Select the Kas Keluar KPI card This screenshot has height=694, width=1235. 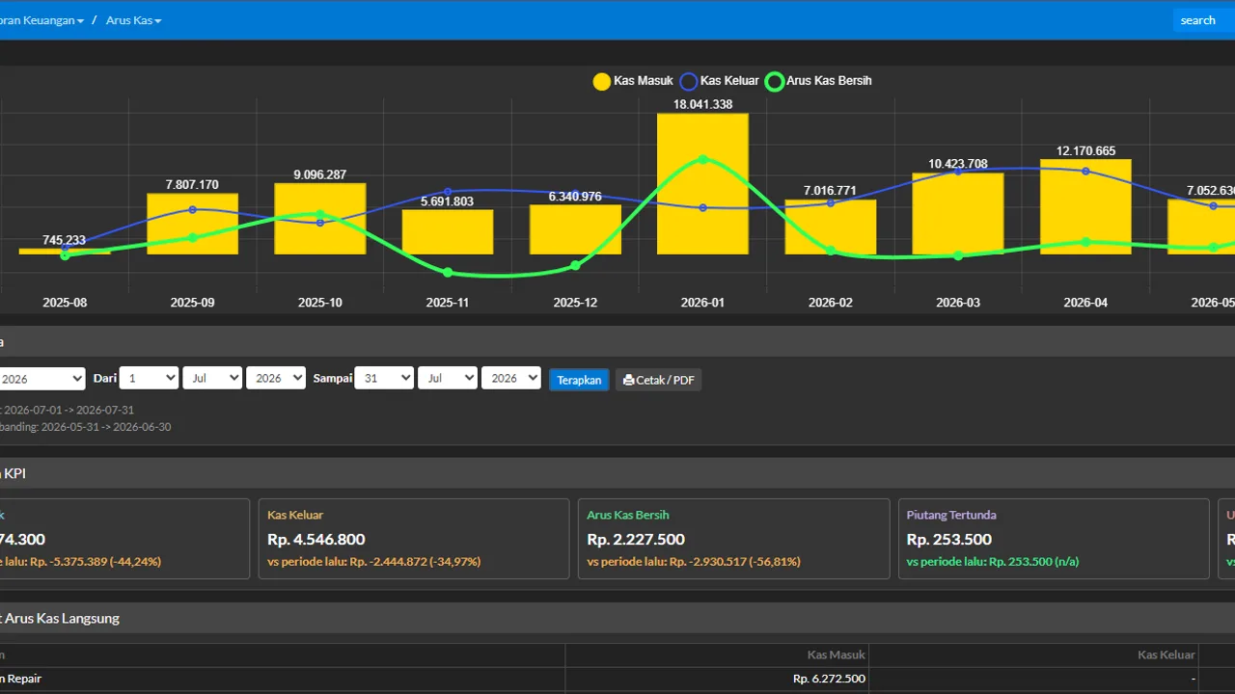pos(414,539)
